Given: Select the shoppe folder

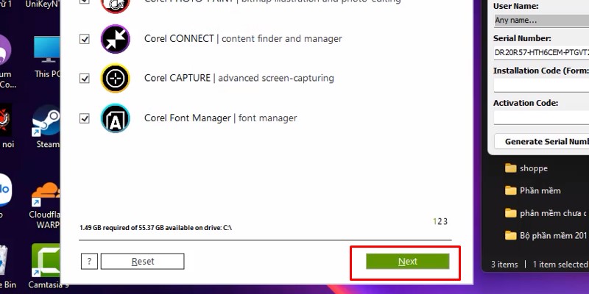Looking at the screenshot, I should pyautogui.click(x=533, y=168).
